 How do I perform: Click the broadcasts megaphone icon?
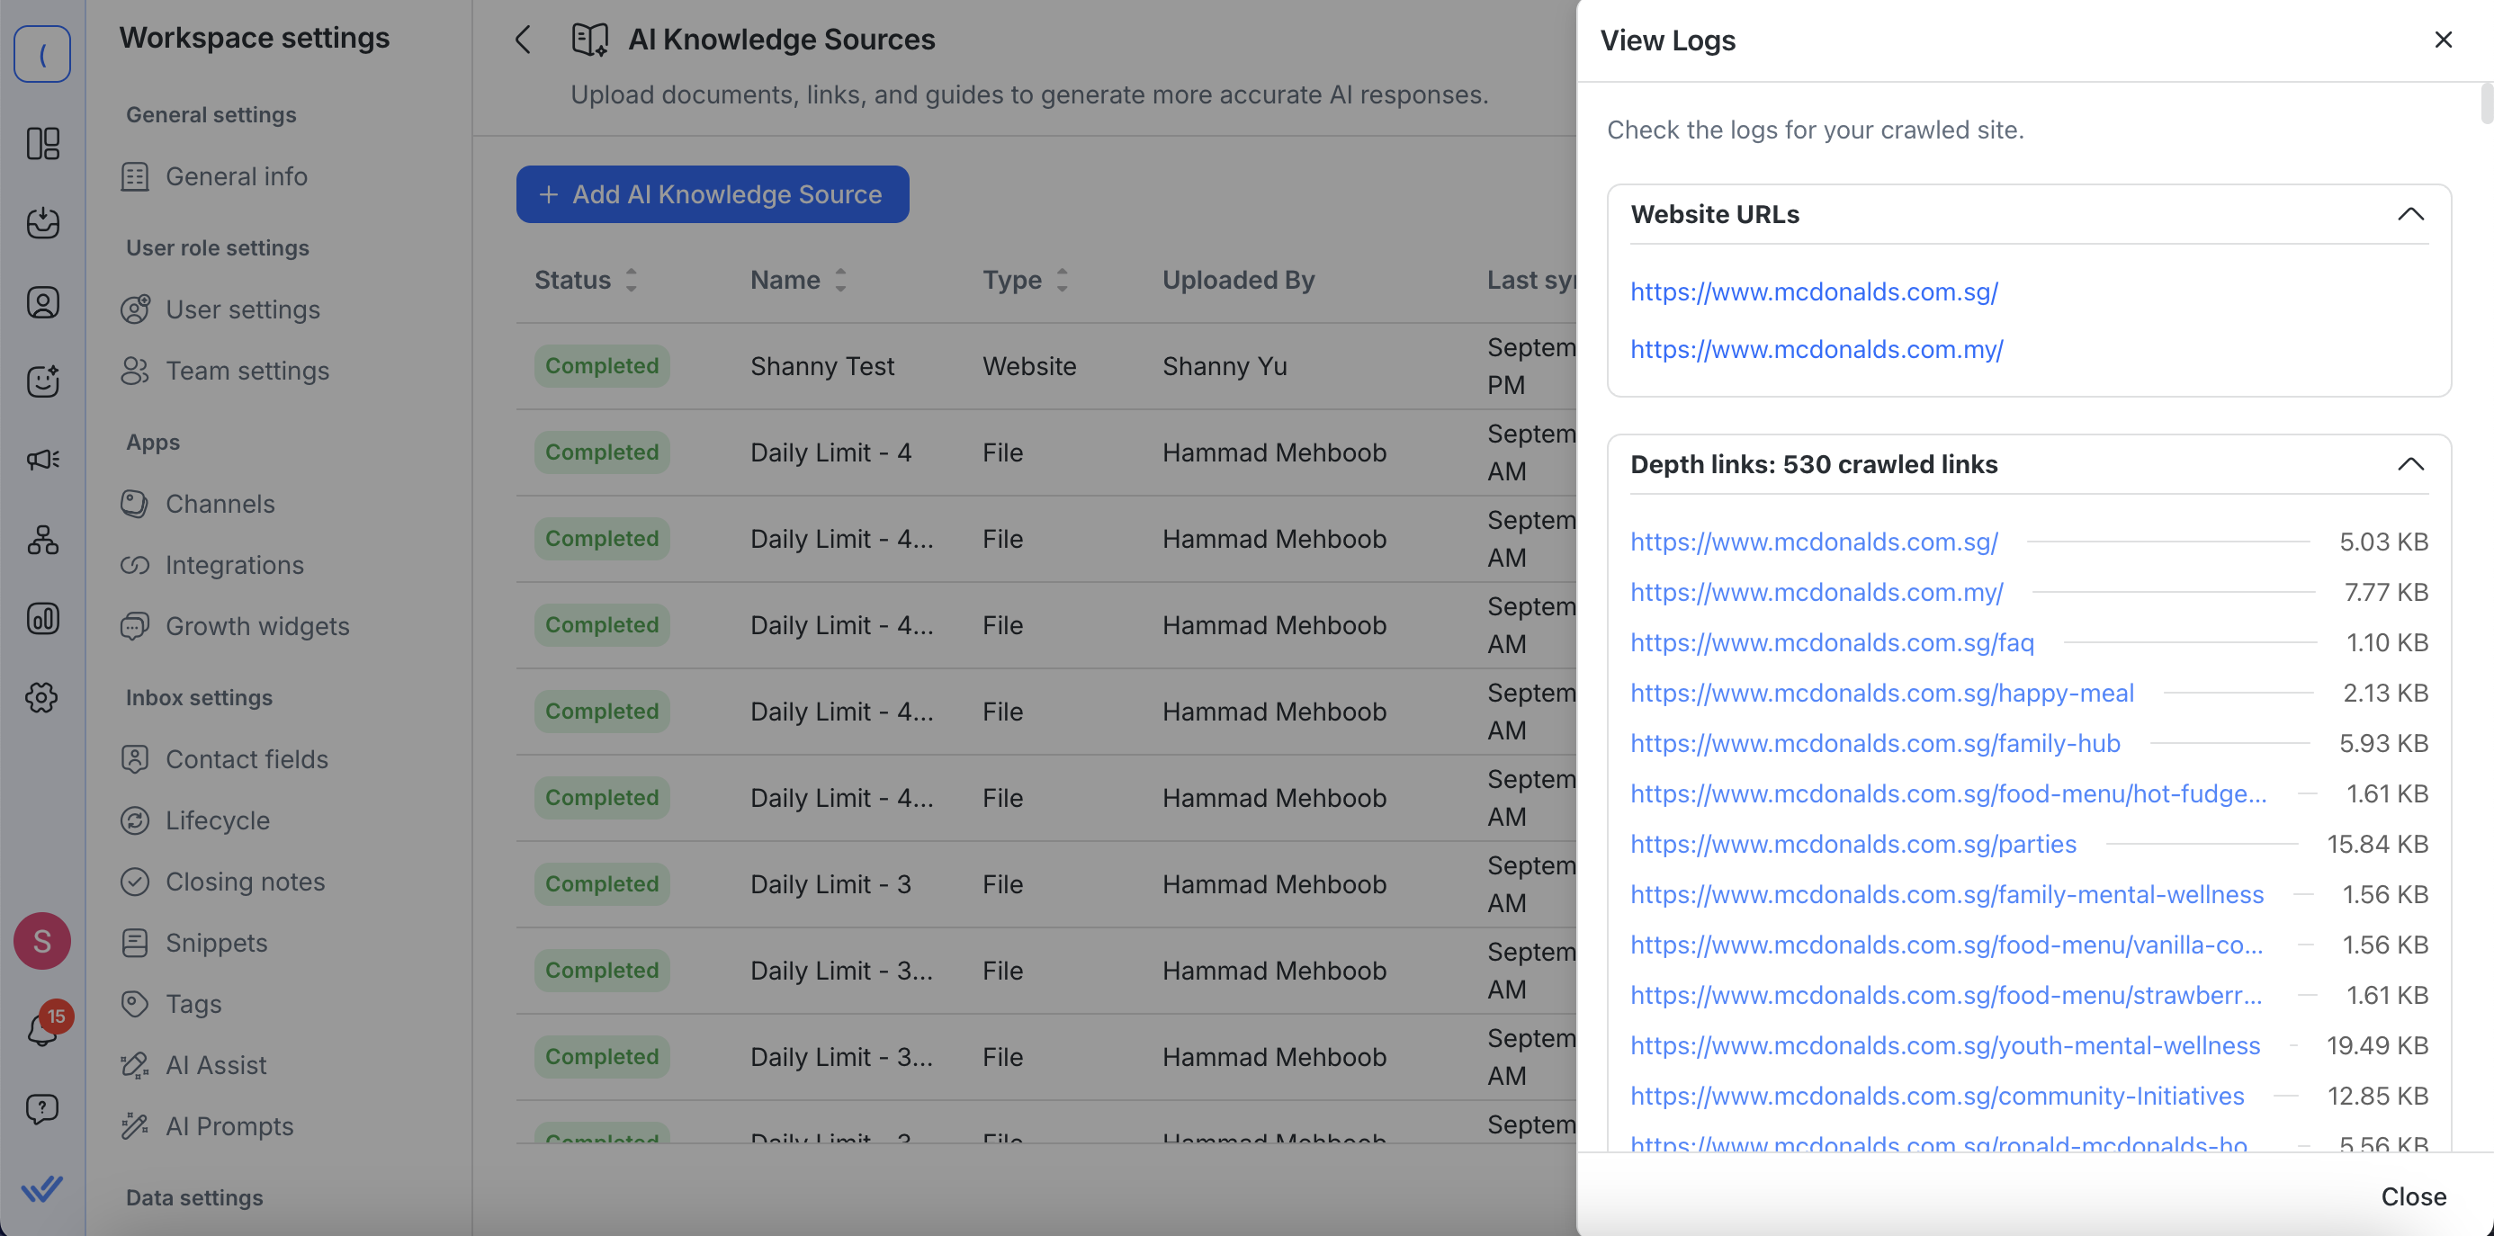(x=42, y=459)
